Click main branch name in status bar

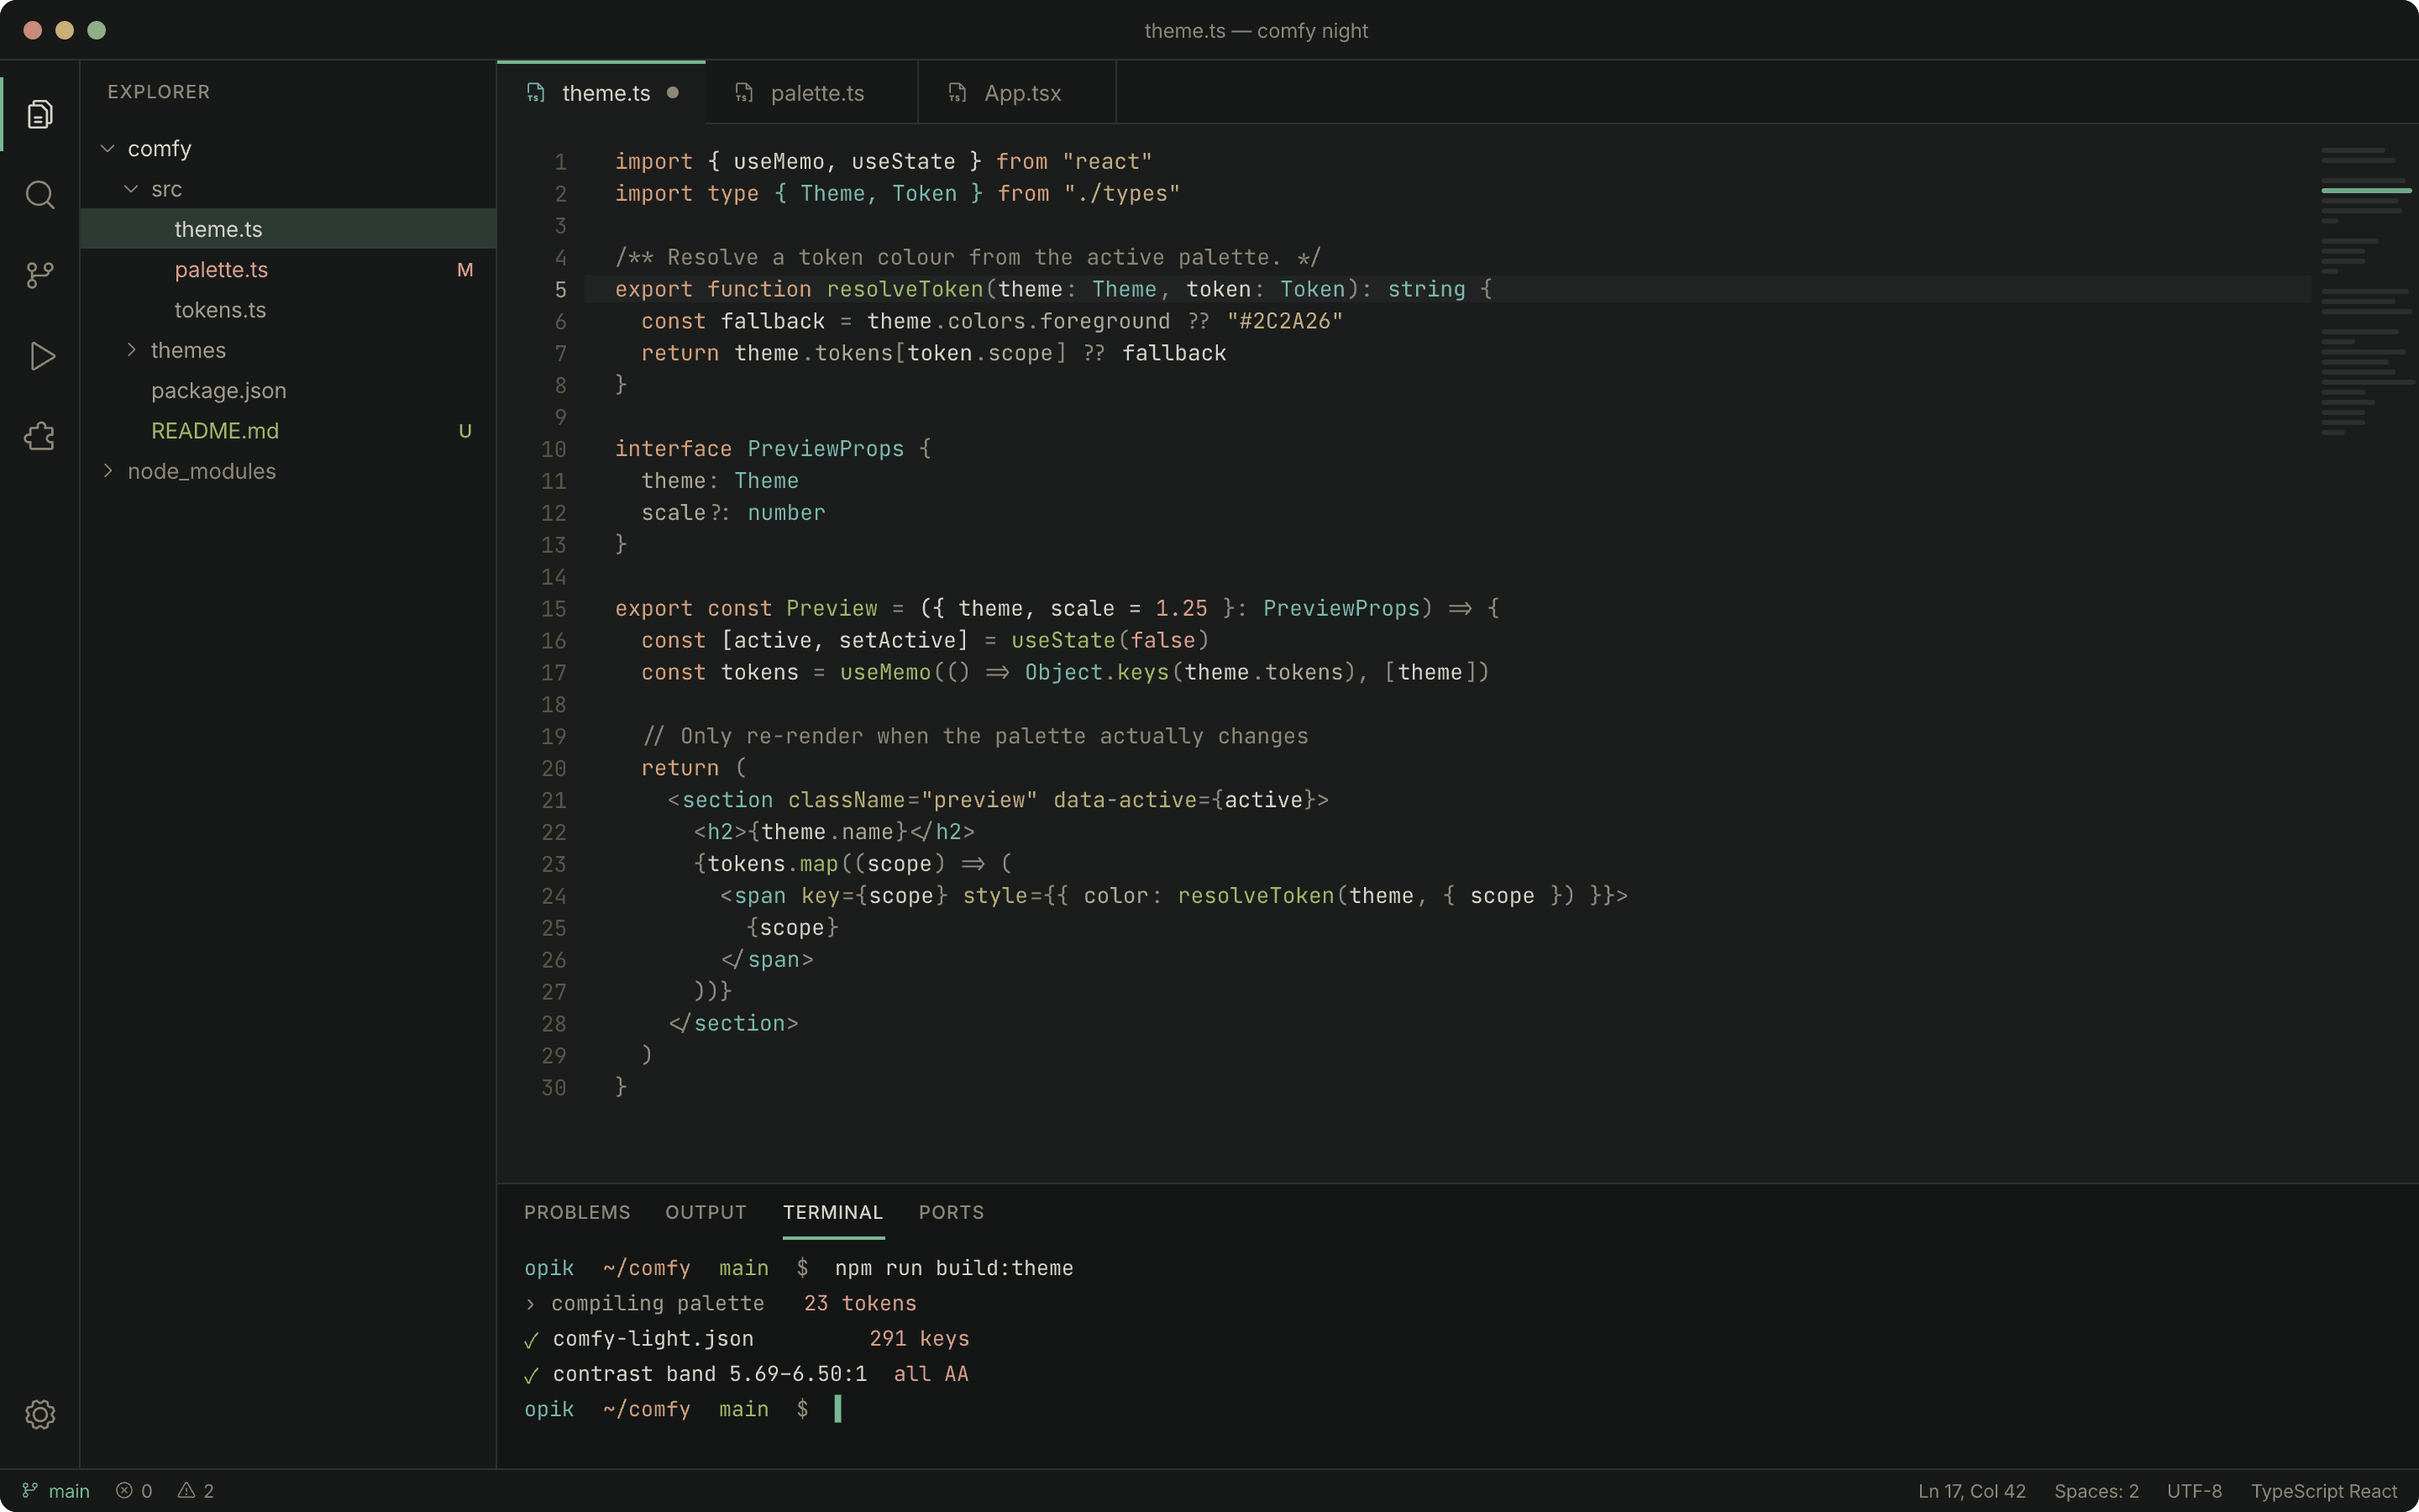pos(69,1491)
